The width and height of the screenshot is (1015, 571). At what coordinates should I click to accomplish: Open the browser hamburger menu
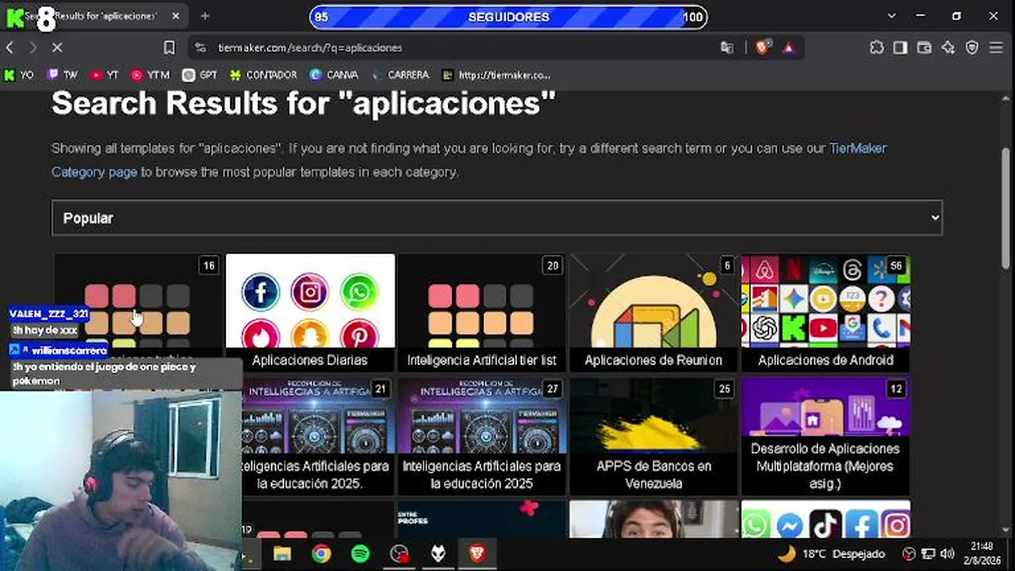[x=997, y=48]
